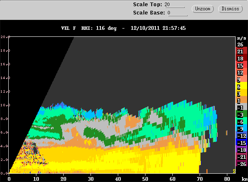Select the 26 m/s legend label

[x=240, y=45]
